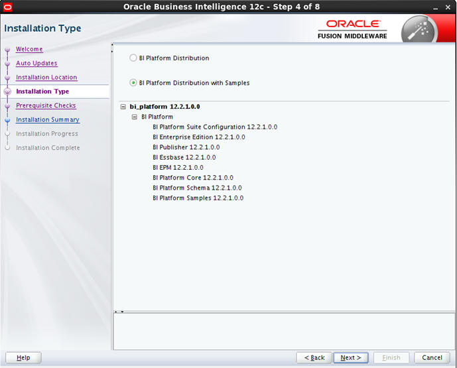Collapse the bi_platform 12.2.1.0.0 tree node
Screen dimensions: 457x368
[123, 107]
